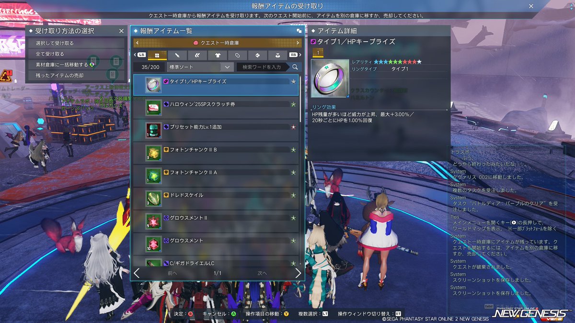This screenshot has width=575, height=323.
Task: Click the 35/200 item count field
Action: [149, 67]
